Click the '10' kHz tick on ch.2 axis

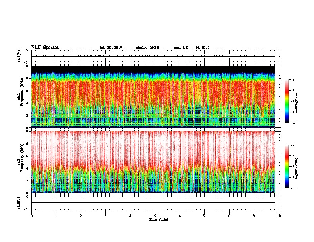click(27, 131)
